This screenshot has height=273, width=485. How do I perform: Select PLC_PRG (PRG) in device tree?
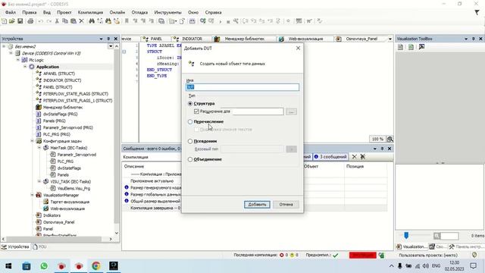pyautogui.click(x=56, y=134)
